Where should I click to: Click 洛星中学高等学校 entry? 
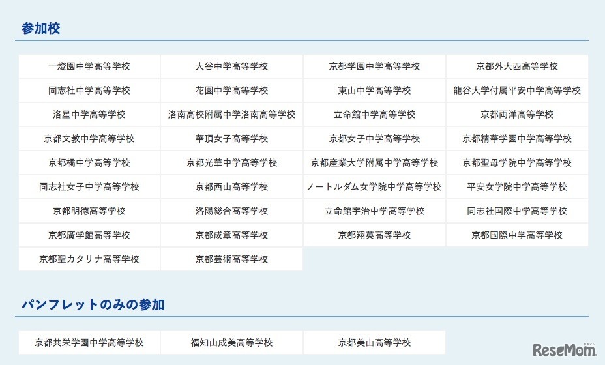tap(89, 115)
